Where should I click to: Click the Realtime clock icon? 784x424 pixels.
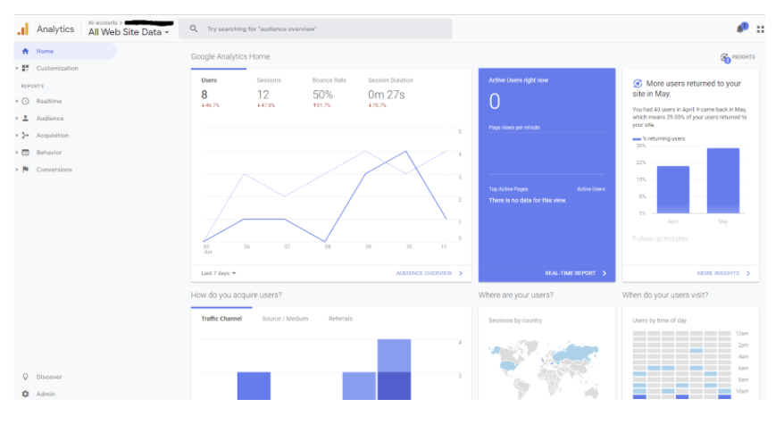point(26,101)
